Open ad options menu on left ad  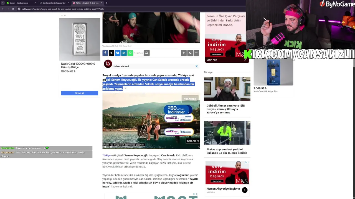click(x=97, y=15)
